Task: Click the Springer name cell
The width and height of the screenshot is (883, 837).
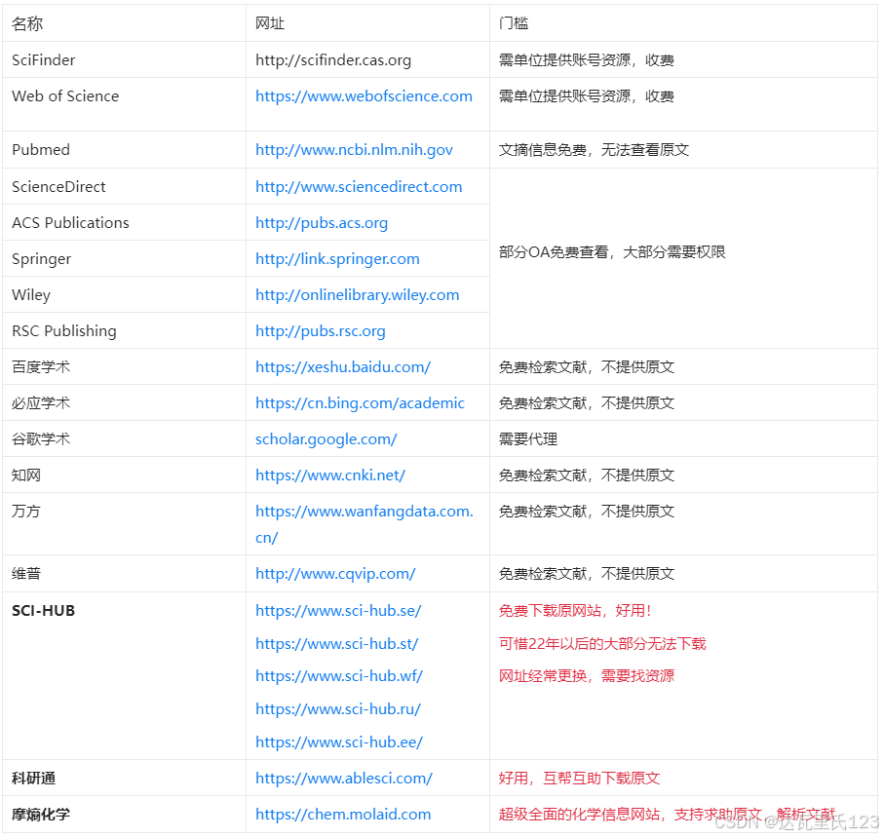Action: coord(124,258)
